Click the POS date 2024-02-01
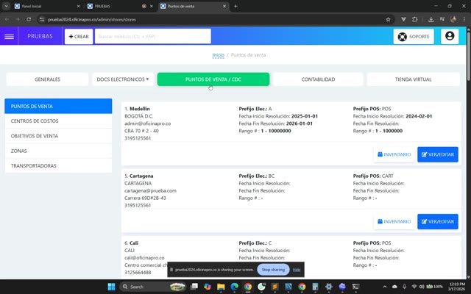This screenshot has width=471, height=294. (x=419, y=116)
